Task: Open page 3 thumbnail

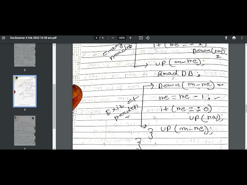Action: 25,55
